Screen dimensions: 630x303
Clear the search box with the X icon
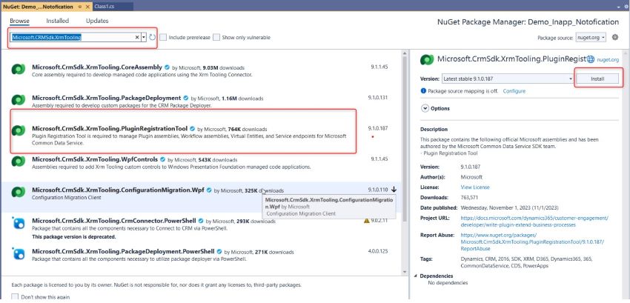[x=137, y=37]
